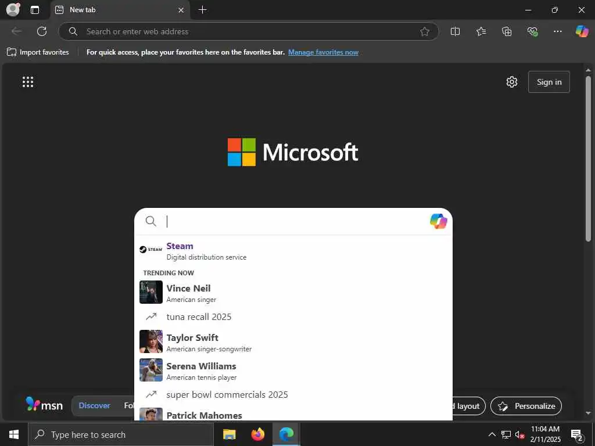This screenshot has height=446, width=595.
Task: Open the notifications action center
Action: [x=577, y=436]
